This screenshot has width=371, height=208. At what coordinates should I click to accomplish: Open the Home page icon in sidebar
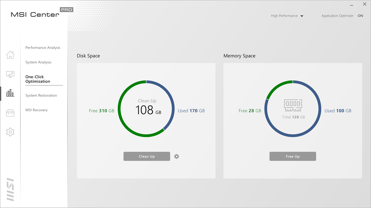tap(10, 55)
